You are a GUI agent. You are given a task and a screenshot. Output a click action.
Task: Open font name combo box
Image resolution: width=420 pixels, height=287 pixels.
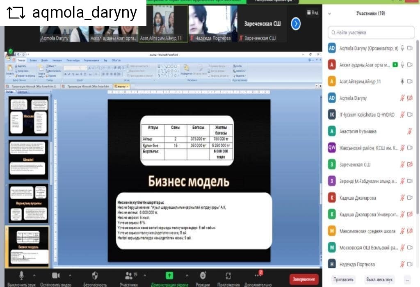pos(72,68)
